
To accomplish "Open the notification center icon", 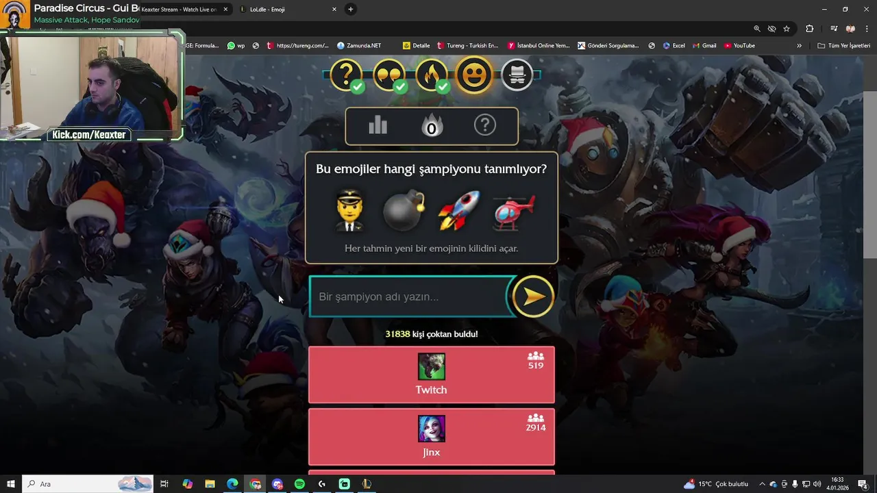I will click(863, 484).
